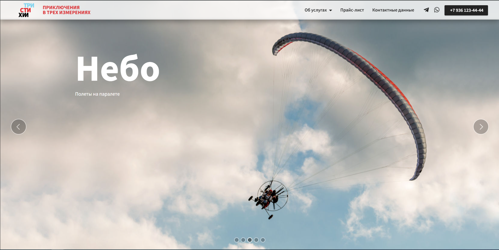This screenshot has height=250, width=499.
Task: Click the Небо slide heading
Action: (118, 68)
